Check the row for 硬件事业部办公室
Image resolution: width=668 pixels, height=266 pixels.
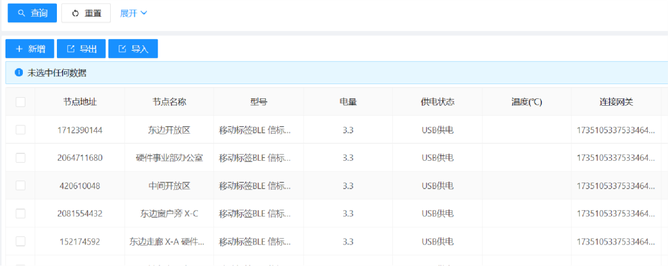(x=20, y=158)
